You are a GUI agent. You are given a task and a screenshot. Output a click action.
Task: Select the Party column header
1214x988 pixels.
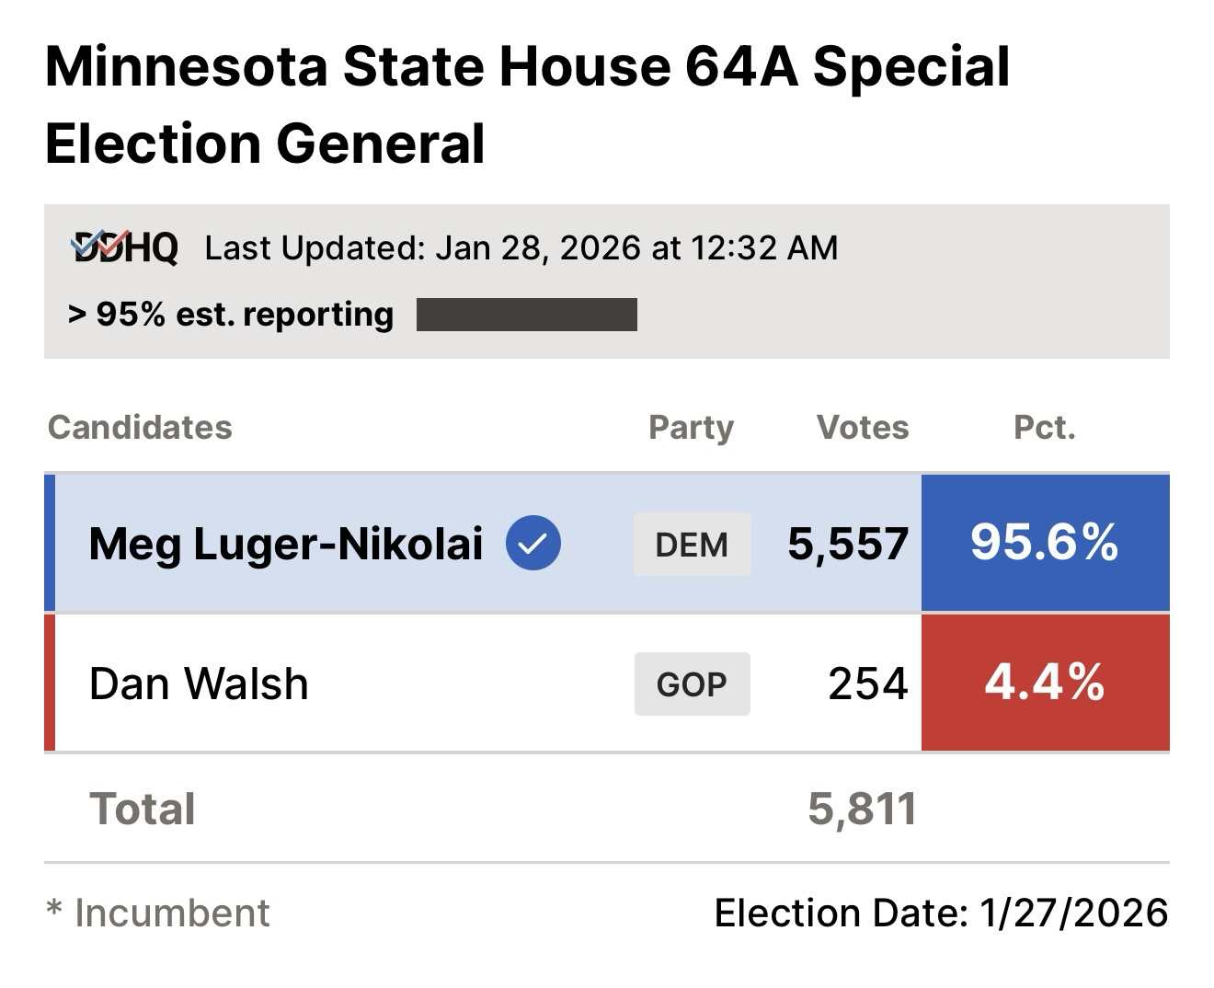point(691,427)
